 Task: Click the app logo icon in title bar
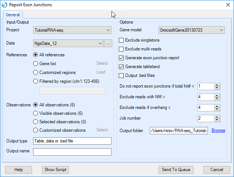[x=4, y=5]
